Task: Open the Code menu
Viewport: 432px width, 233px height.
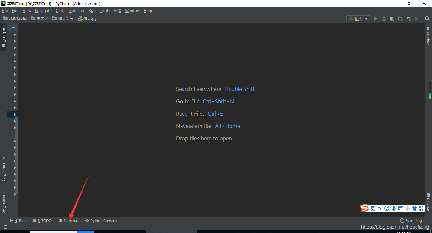Action: [x=60, y=11]
